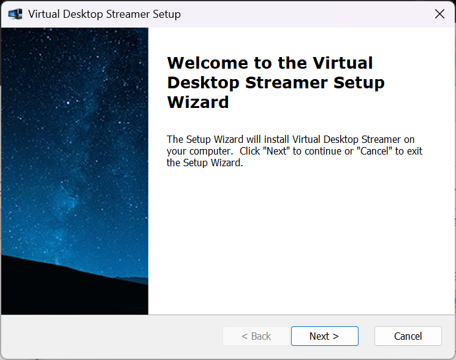Click the "Virtual Desktop Streamer Setup" title text
The image size is (456, 360).
tap(104, 14)
